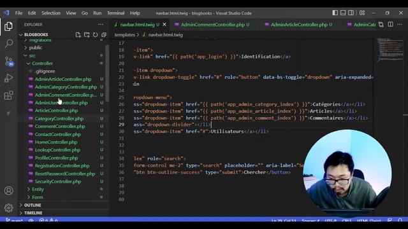
Task: Open the Run menu
Action: 98,13
